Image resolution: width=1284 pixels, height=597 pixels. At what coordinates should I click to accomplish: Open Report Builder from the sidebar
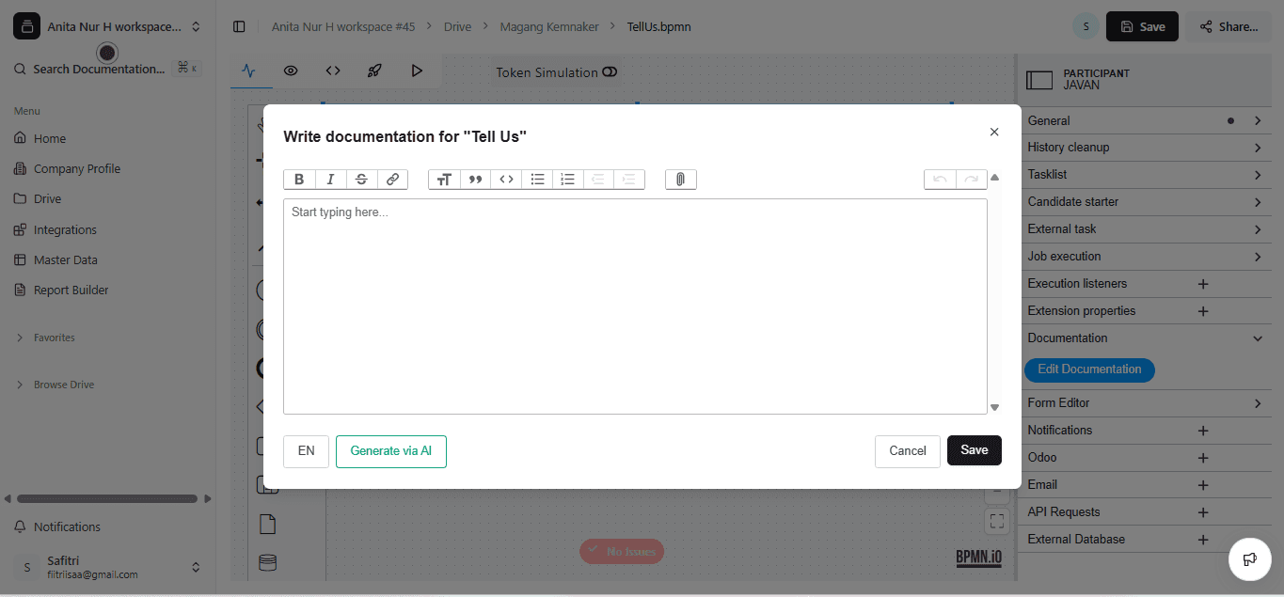(x=71, y=290)
